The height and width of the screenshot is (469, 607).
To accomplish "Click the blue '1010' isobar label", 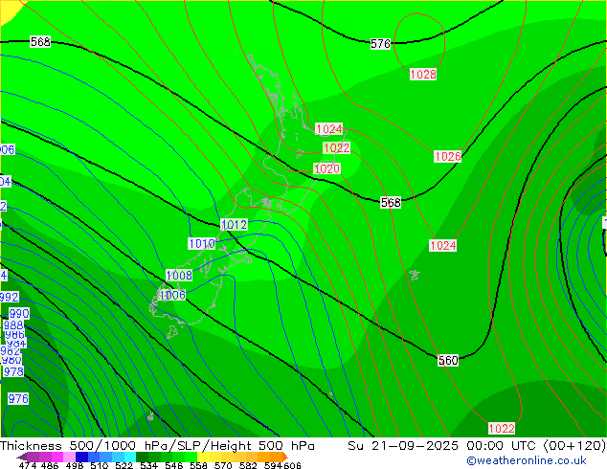I will pos(202,243).
